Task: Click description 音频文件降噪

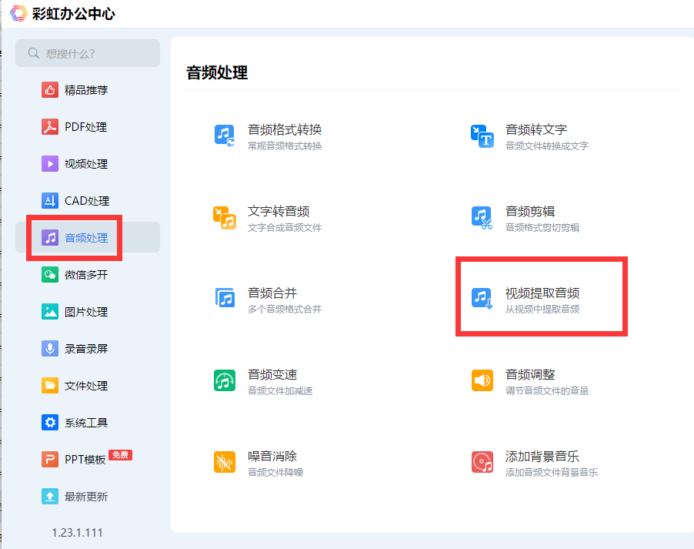Action: point(275,472)
